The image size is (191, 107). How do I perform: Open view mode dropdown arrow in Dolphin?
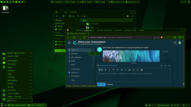(66, 16)
